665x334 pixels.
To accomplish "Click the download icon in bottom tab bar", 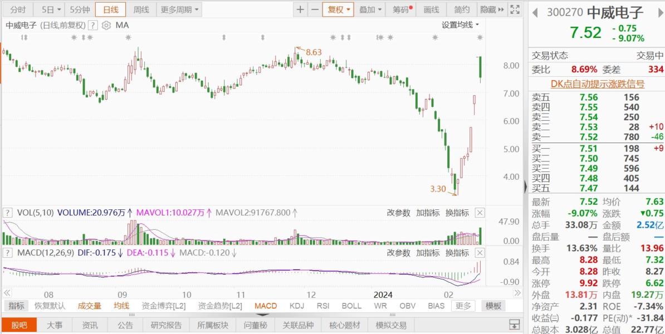I will 515,325.
